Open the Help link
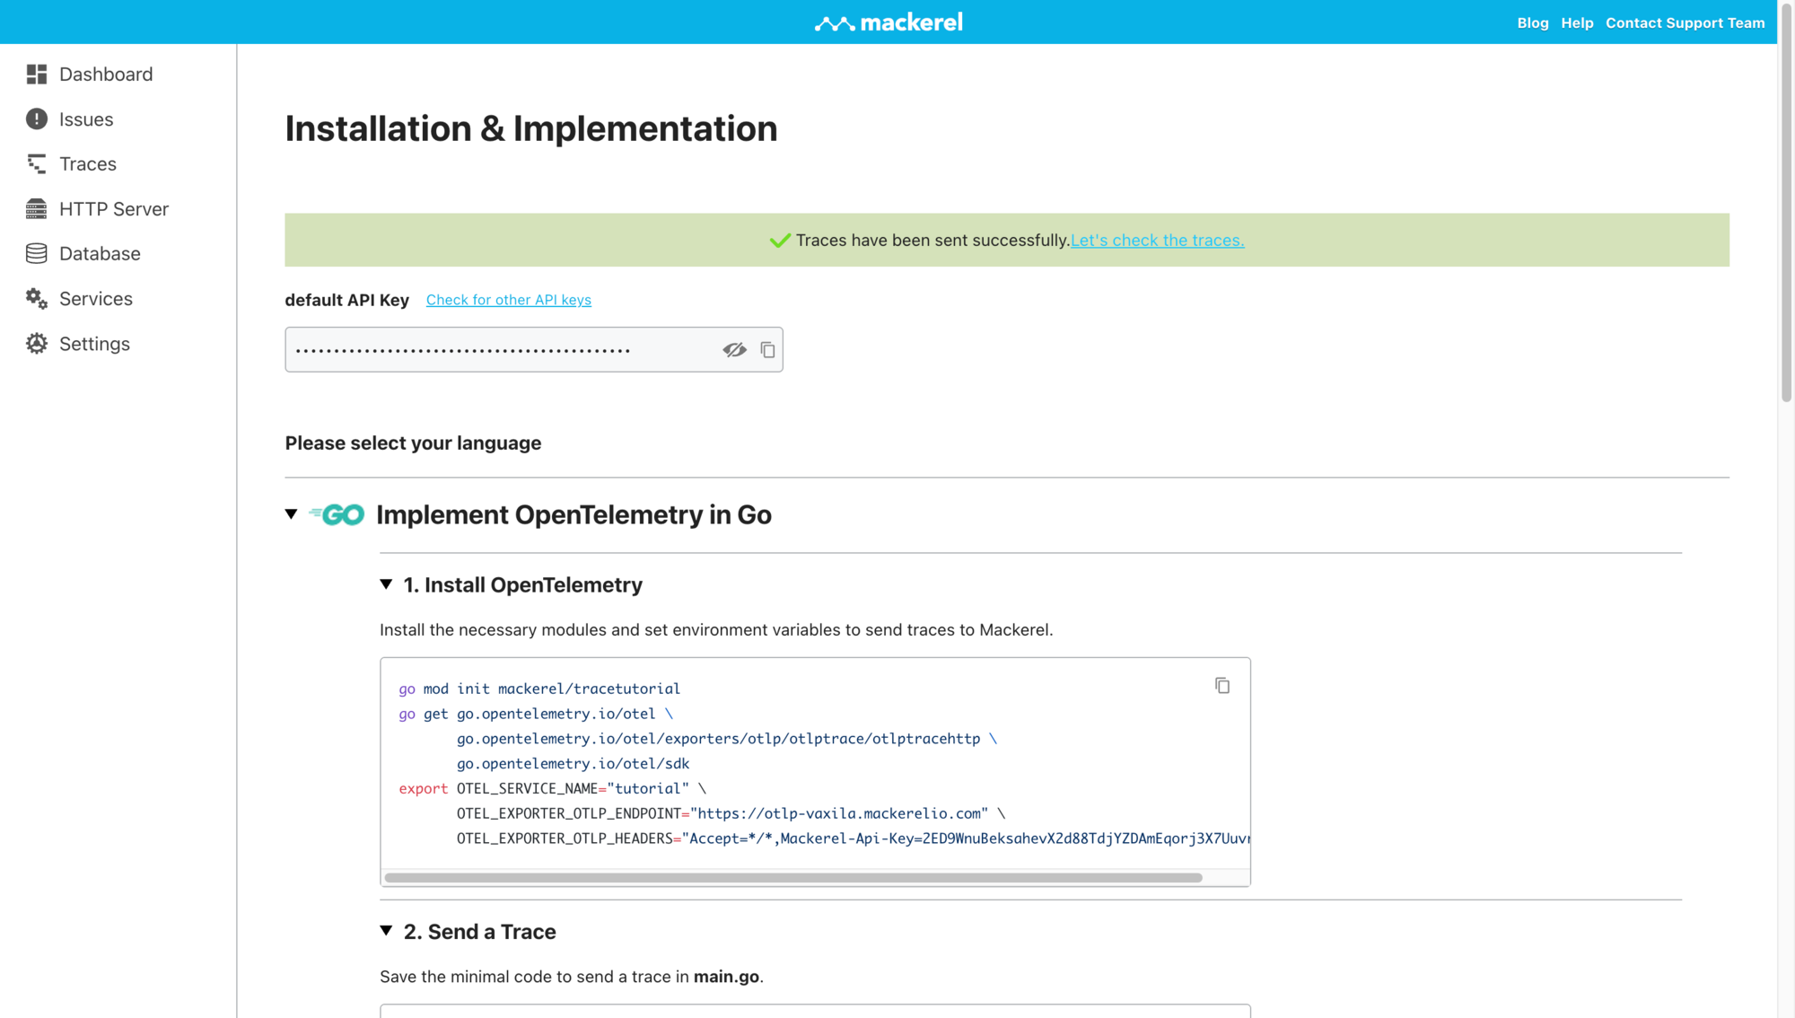 click(x=1577, y=23)
